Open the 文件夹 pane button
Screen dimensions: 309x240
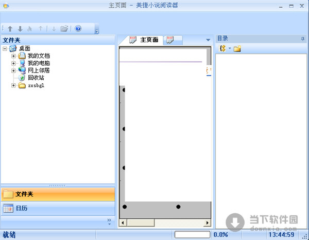58,194
